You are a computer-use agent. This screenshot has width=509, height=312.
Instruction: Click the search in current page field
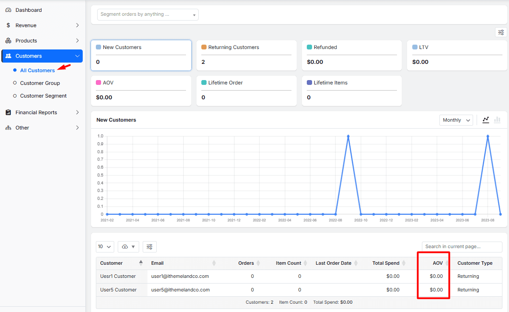tap(461, 247)
